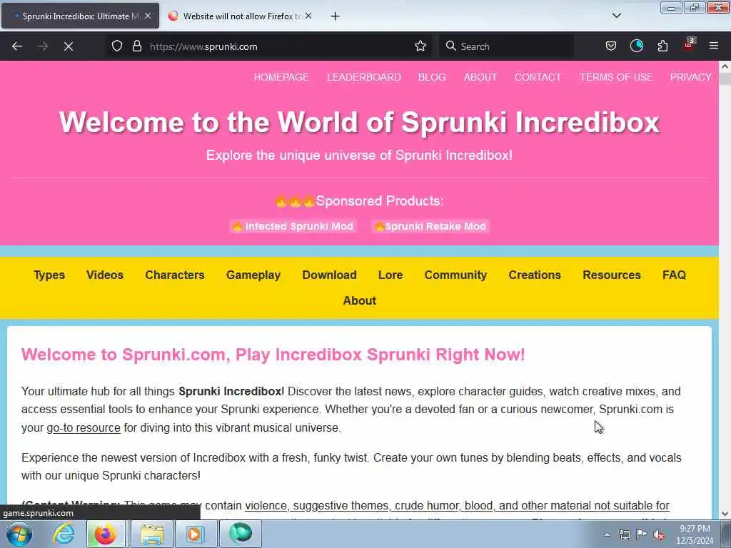Close the Sprunki Incredibox tab
The width and height of the screenshot is (731, 548).
point(147,16)
